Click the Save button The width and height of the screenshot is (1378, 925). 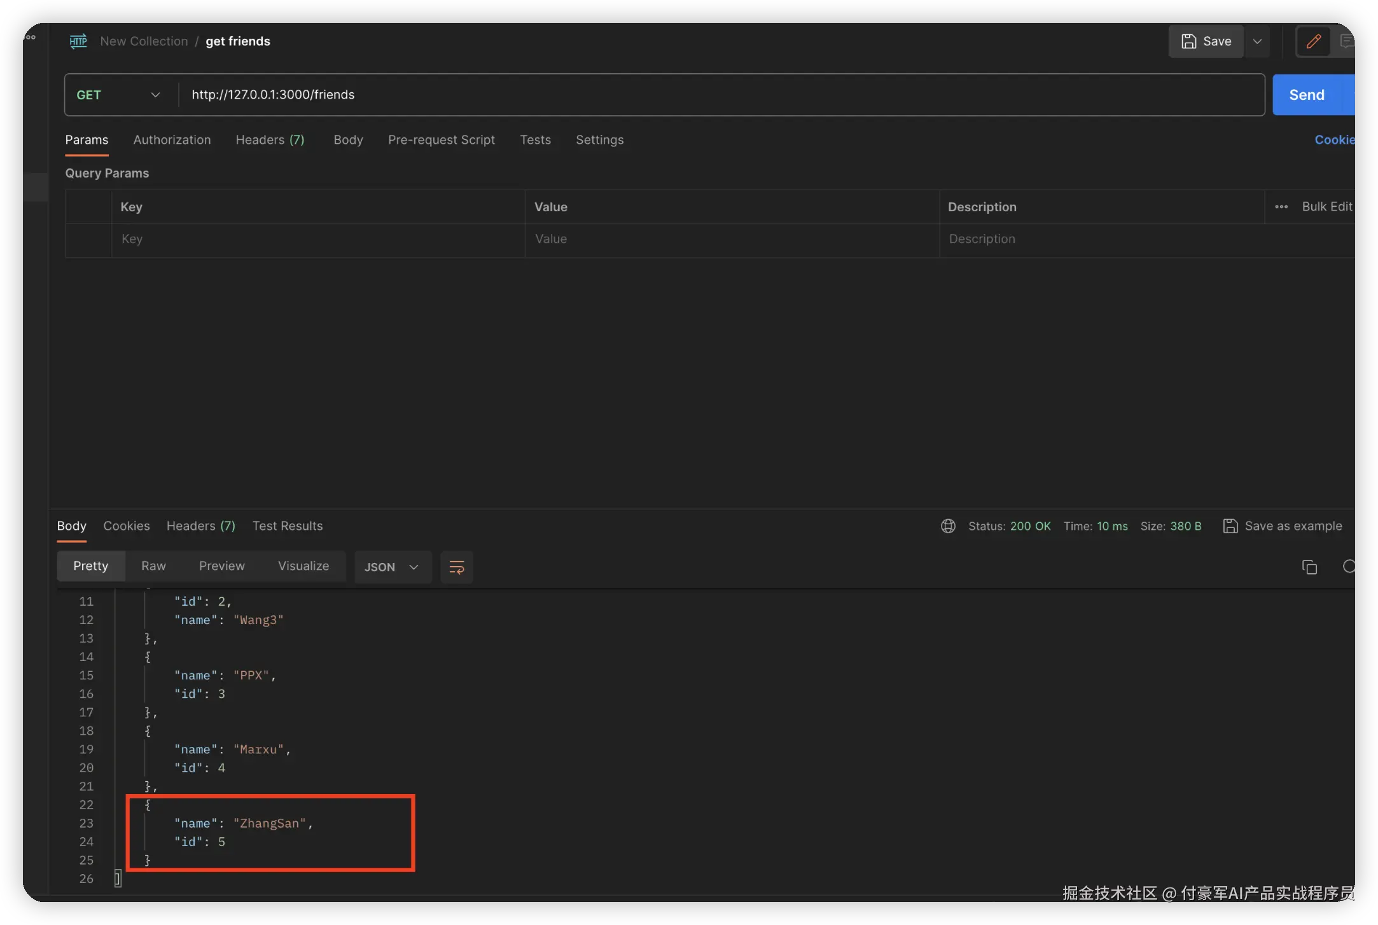tap(1206, 41)
